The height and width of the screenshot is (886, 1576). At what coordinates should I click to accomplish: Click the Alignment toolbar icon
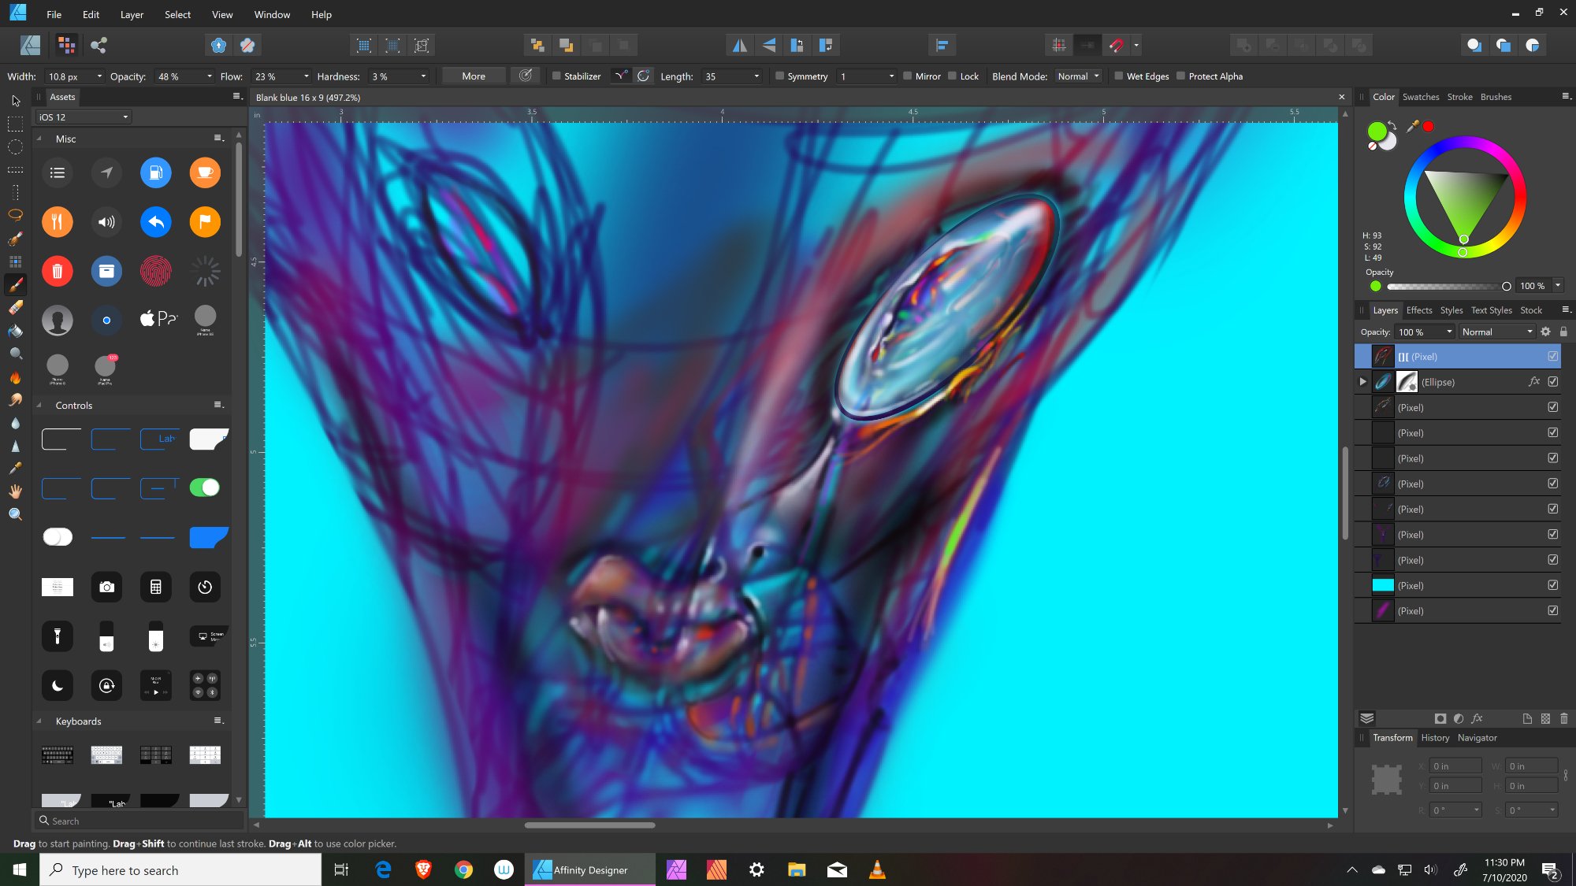pos(942,45)
